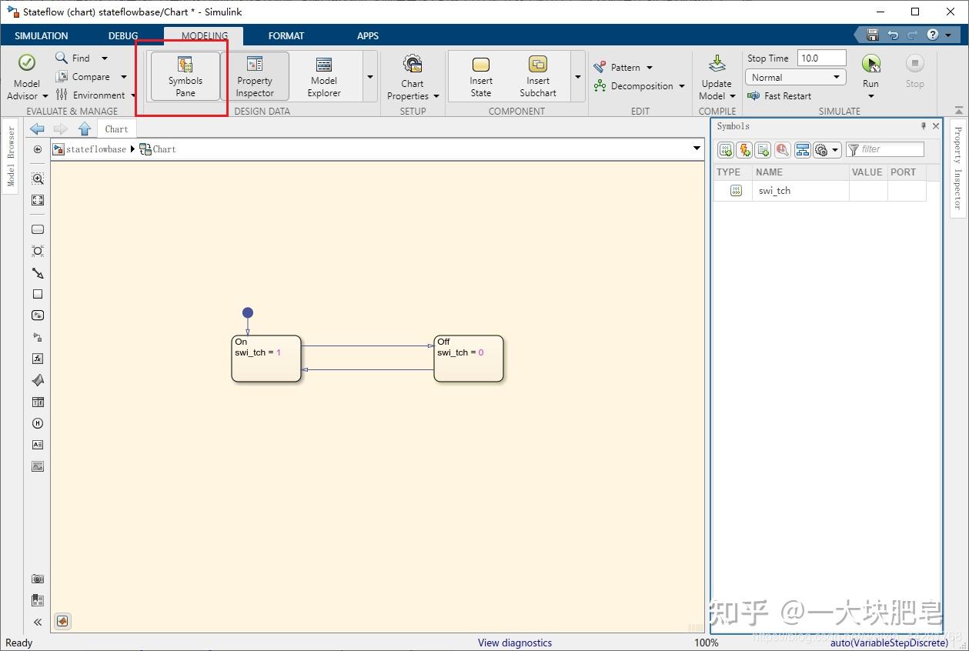Open the simulation mode dropdown showing Normal
The width and height of the screenshot is (969, 651).
[794, 76]
